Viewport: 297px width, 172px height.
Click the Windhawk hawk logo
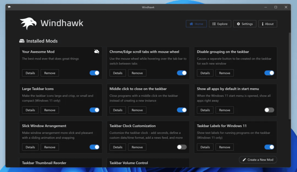(28, 23)
